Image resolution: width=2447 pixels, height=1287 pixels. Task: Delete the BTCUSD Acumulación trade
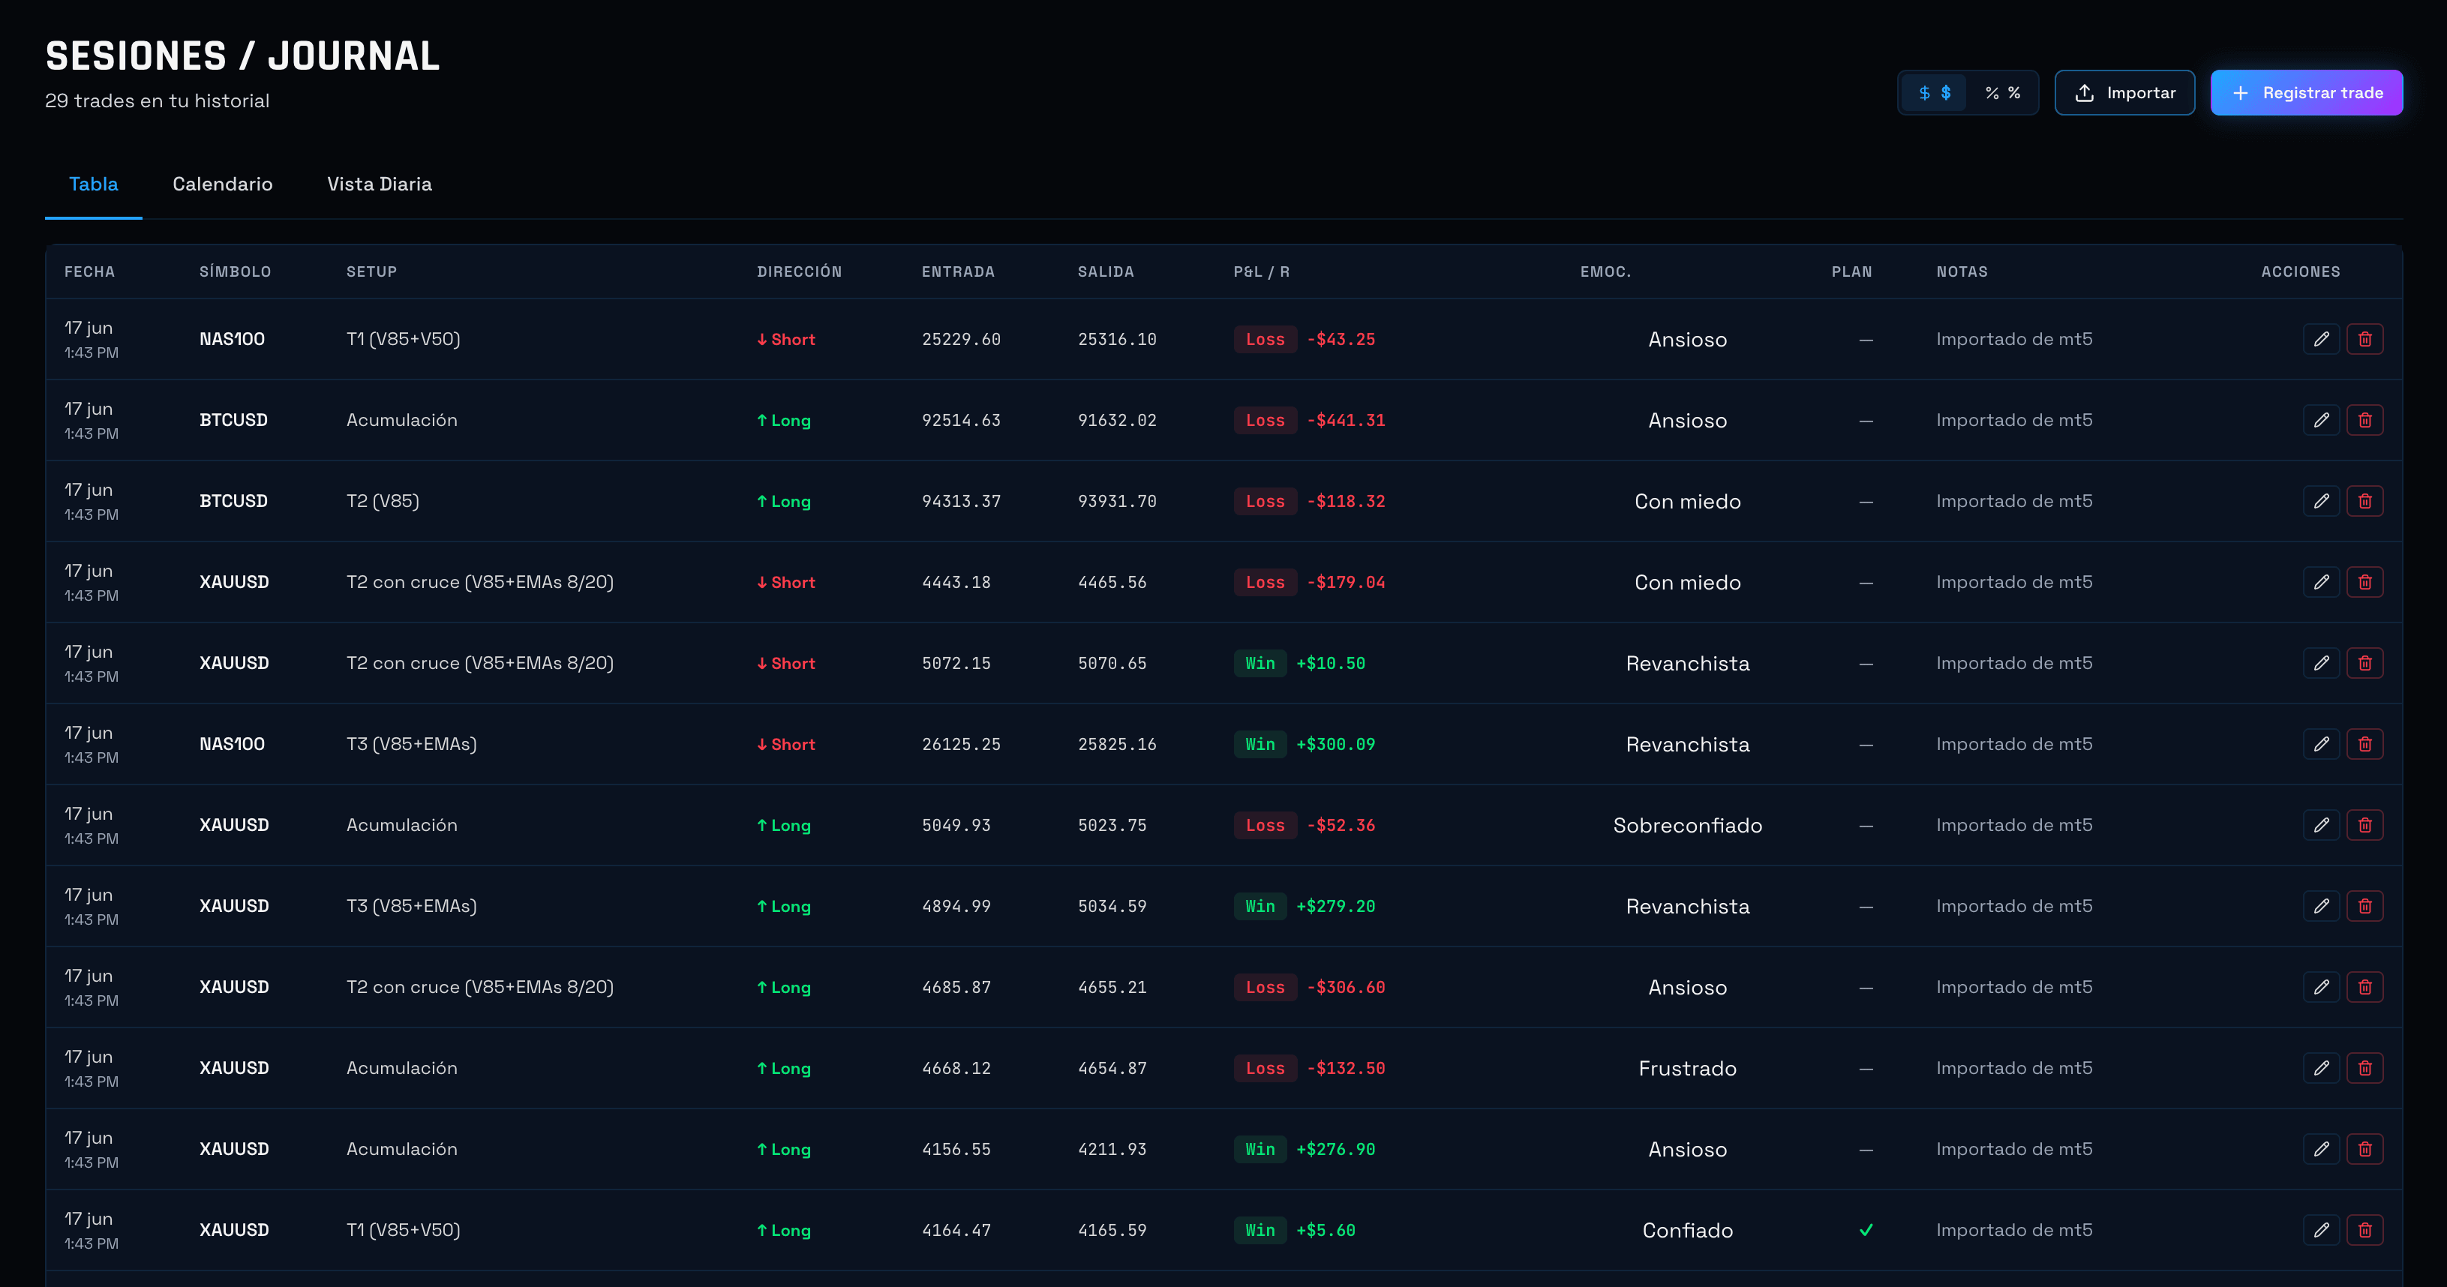(2364, 420)
